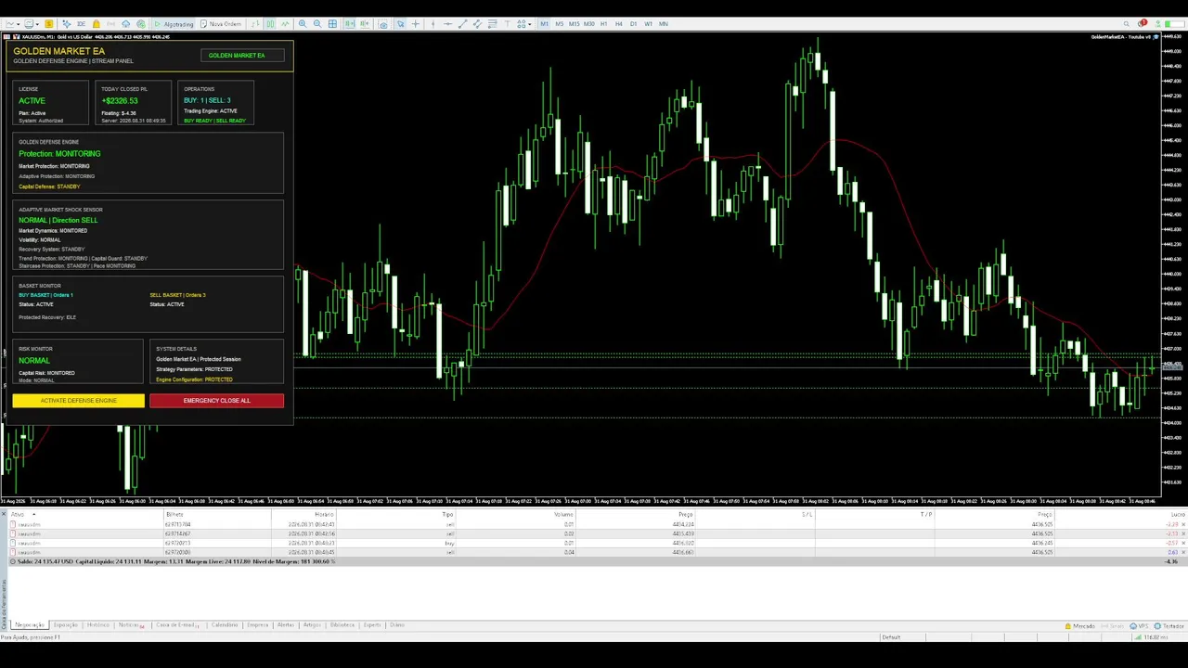This screenshot has height=668, width=1188.
Task: Open the Exposição tab
Action: pyautogui.click(x=66, y=625)
